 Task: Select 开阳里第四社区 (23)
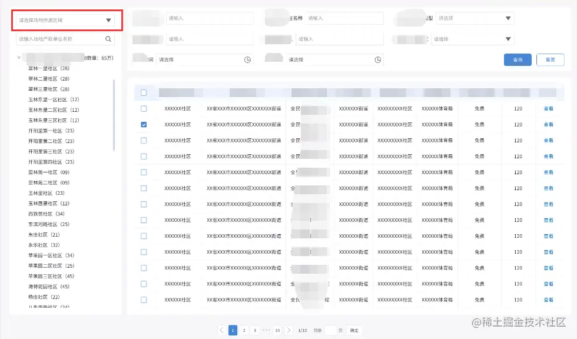(51, 162)
